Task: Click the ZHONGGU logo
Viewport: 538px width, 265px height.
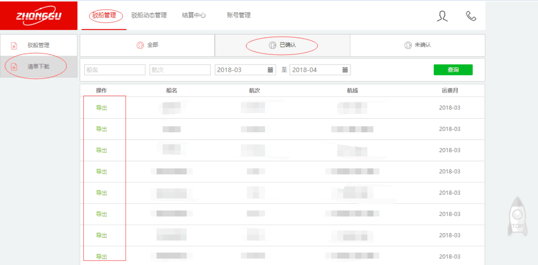Action: [39, 16]
